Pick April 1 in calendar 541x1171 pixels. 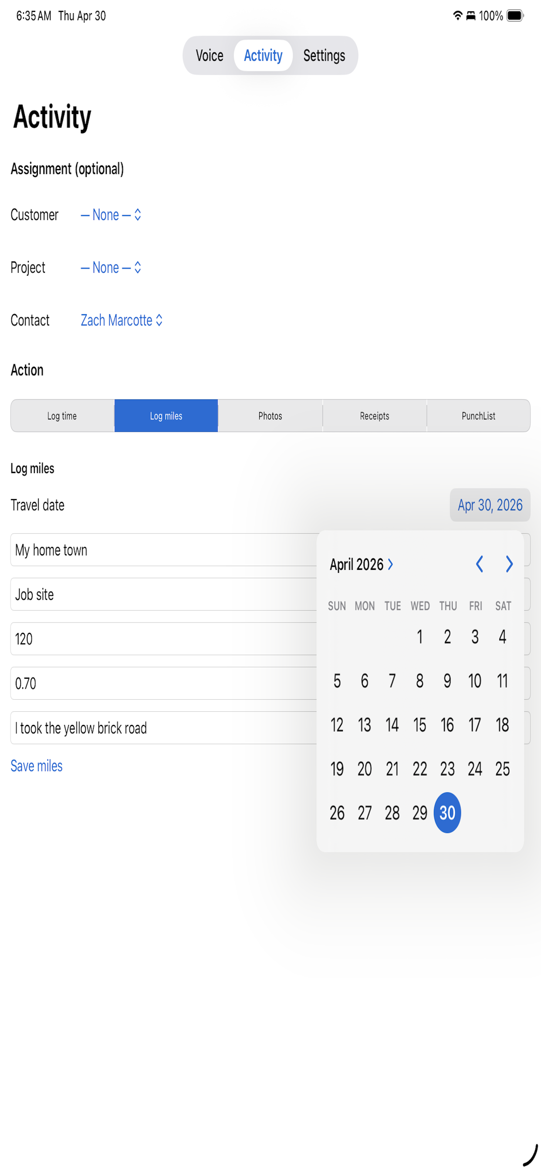coord(419,636)
